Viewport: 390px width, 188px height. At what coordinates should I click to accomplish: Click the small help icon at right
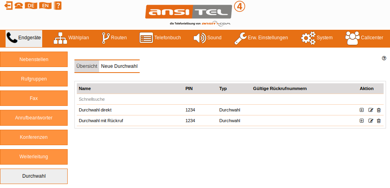point(384,58)
